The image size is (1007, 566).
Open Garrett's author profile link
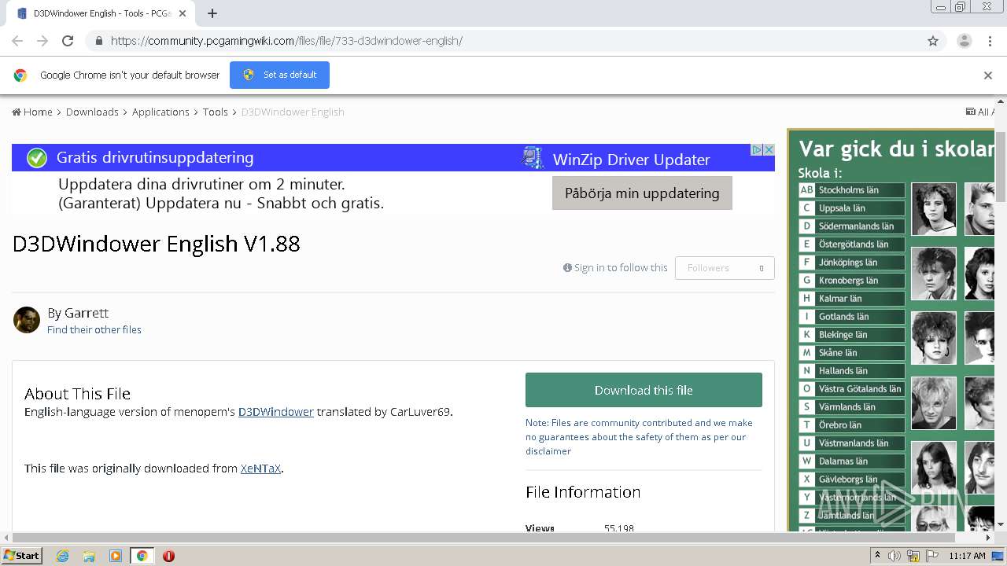point(87,313)
